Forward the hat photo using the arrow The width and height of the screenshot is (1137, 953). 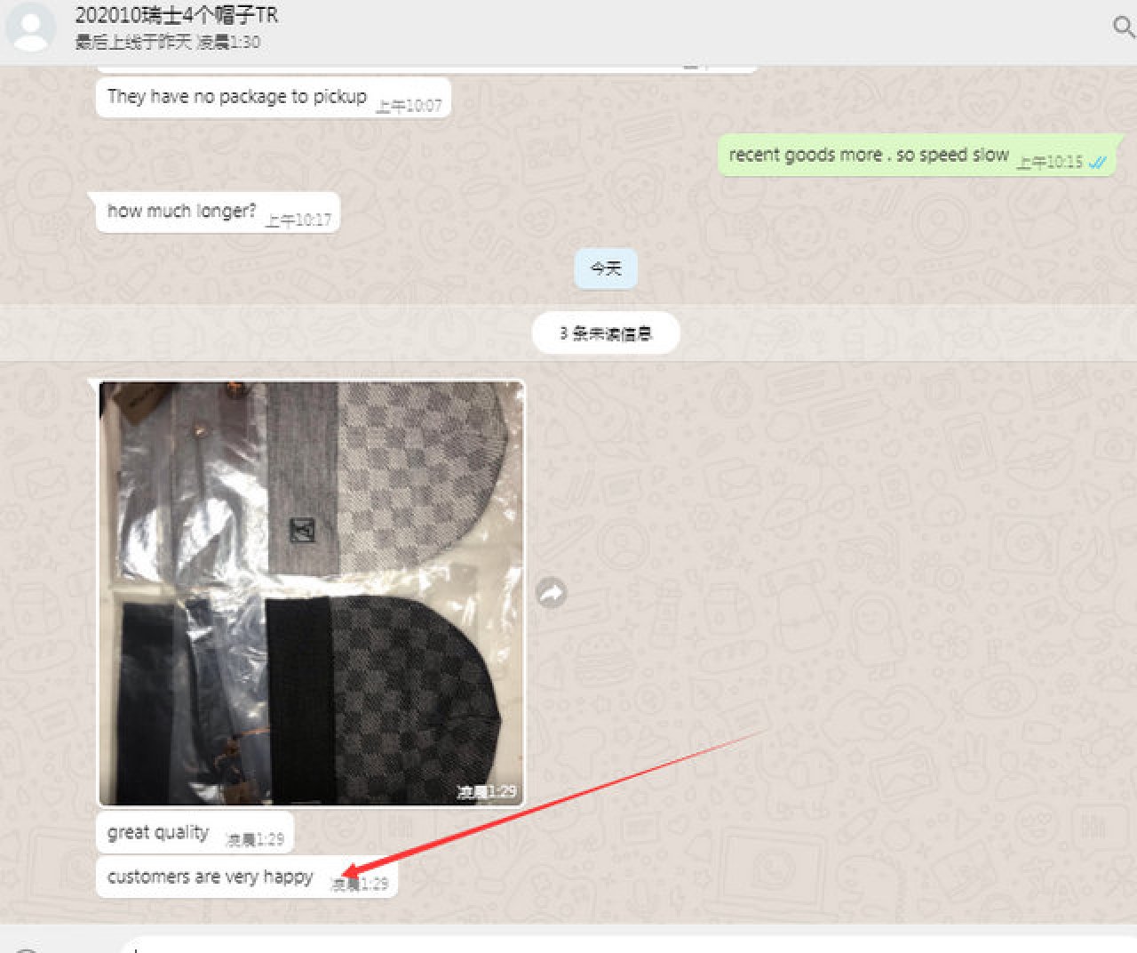pyautogui.click(x=552, y=593)
